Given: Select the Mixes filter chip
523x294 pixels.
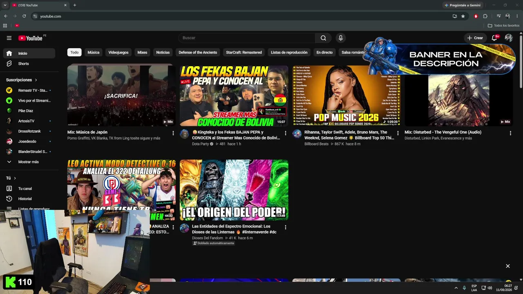Looking at the screenshot, I should pyautogui.click(x=142, y=52).
